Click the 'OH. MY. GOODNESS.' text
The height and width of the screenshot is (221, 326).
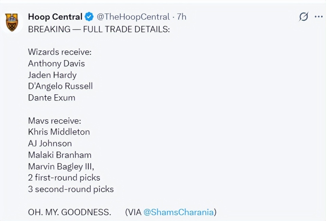(x=70, y=212)
